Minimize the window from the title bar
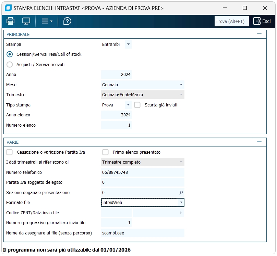The width and height of the screenshot is (277, 256). click(x=225, y=8)
